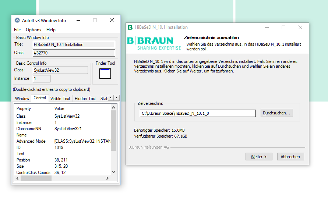
Task: Click the Durchsuchen... browse button
Action: (276, 113)
